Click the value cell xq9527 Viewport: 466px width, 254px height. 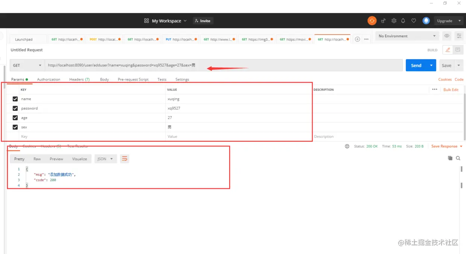coord(239,108)
